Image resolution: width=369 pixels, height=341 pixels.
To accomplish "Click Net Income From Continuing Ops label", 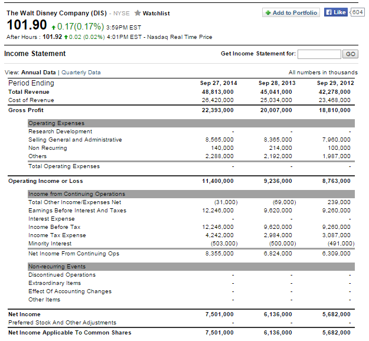I will click(74, 254).
